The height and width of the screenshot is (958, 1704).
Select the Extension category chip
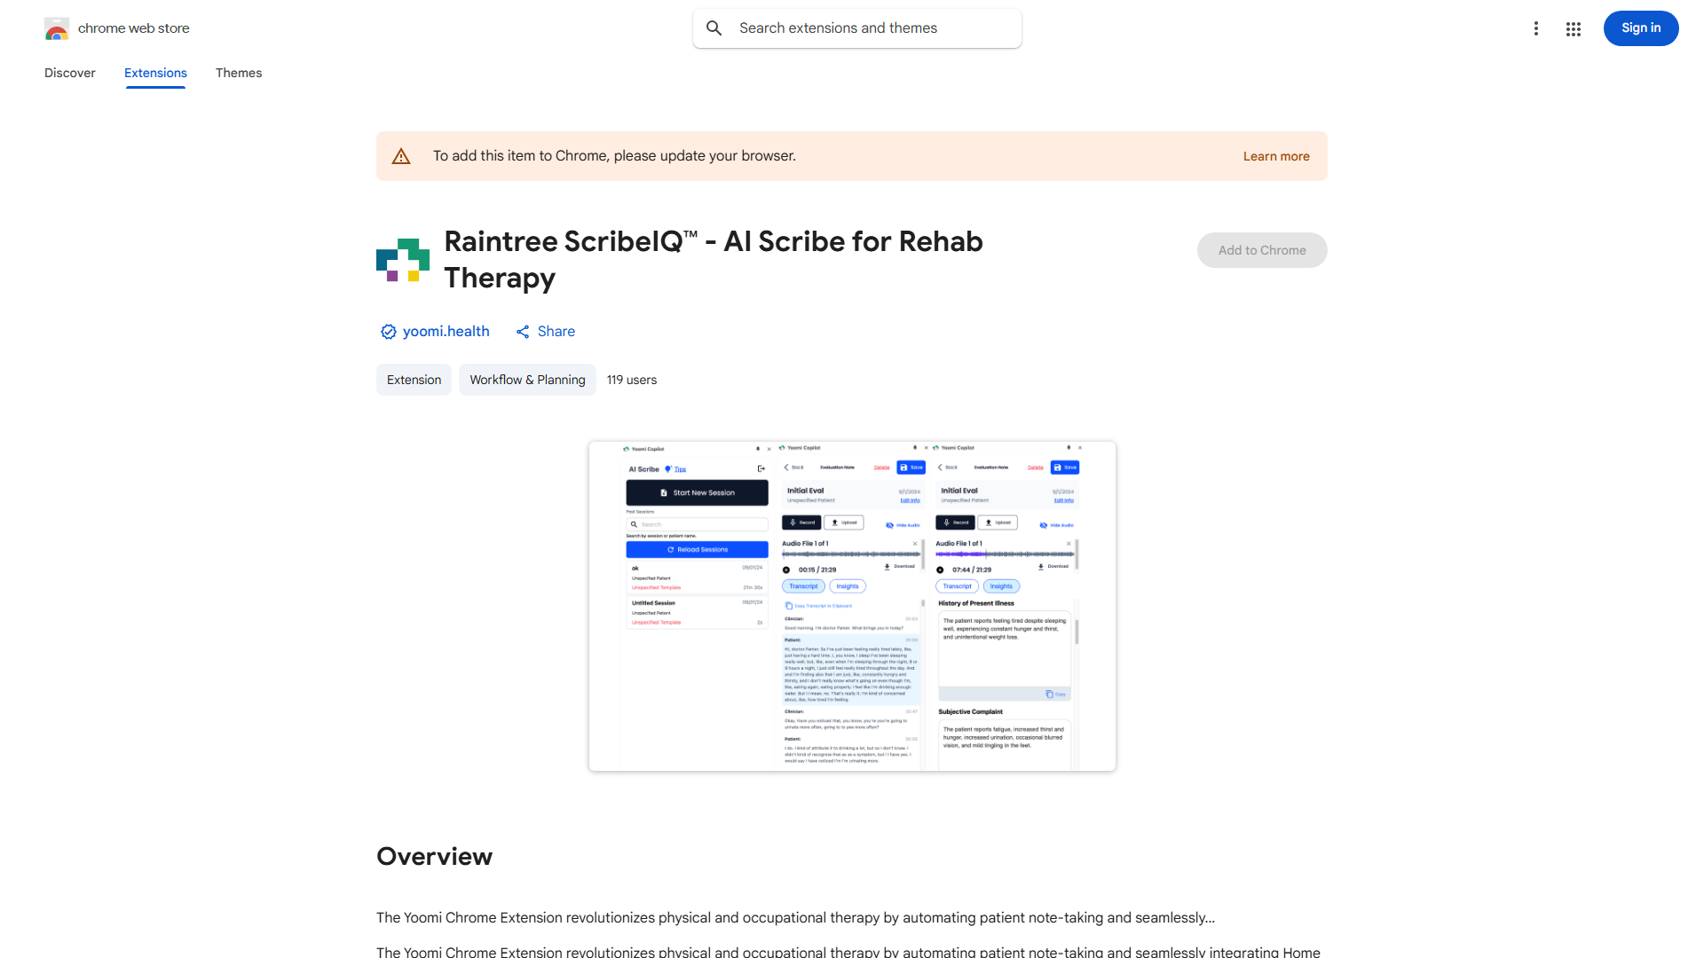(x=414, y=379)
